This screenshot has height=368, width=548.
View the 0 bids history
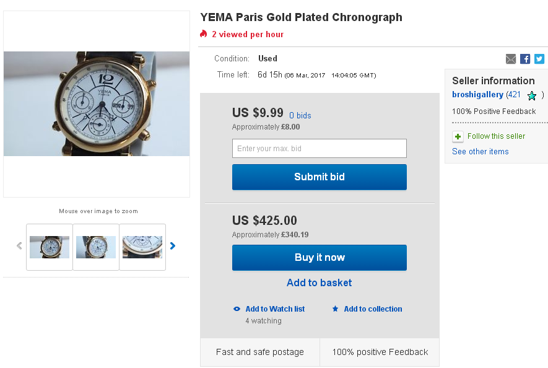tap(300, 116)
